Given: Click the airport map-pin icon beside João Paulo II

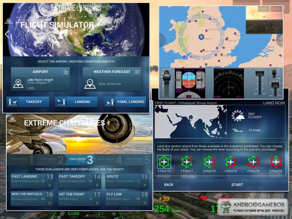Looking at the screenshot, I should point(18,84).
